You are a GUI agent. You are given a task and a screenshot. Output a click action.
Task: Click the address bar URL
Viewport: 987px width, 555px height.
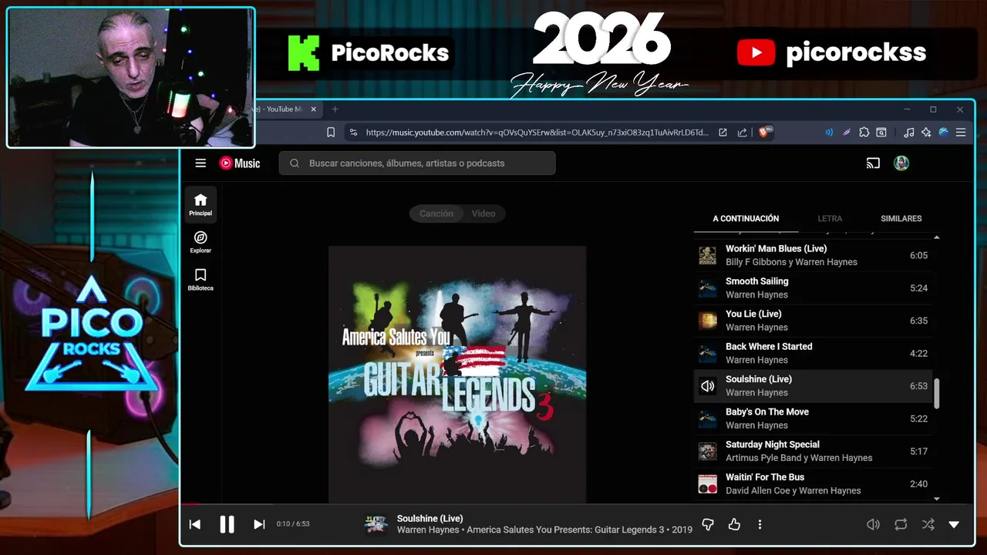pyautogui.click(x=537, y=133)
